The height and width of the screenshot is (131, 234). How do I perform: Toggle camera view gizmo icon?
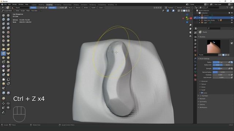[x=190, y=32]
